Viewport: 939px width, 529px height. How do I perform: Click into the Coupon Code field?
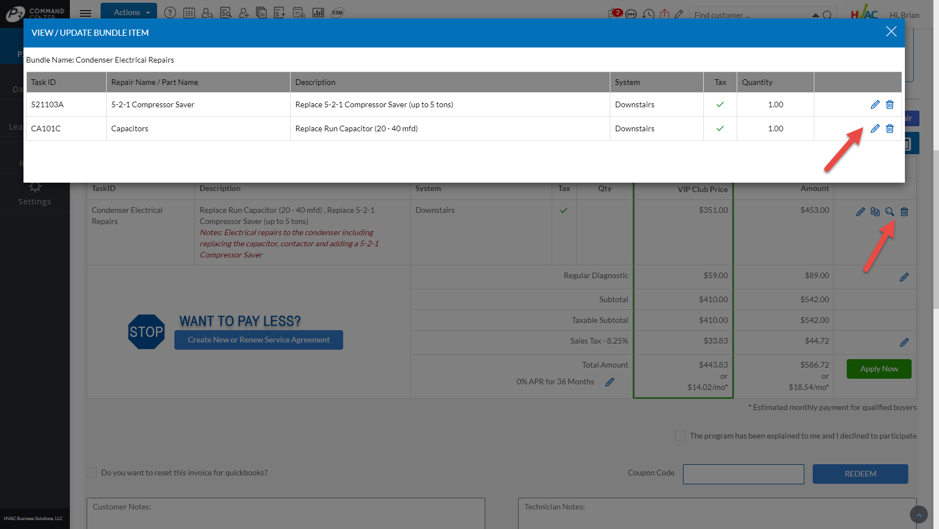click(x=743, y=474)
